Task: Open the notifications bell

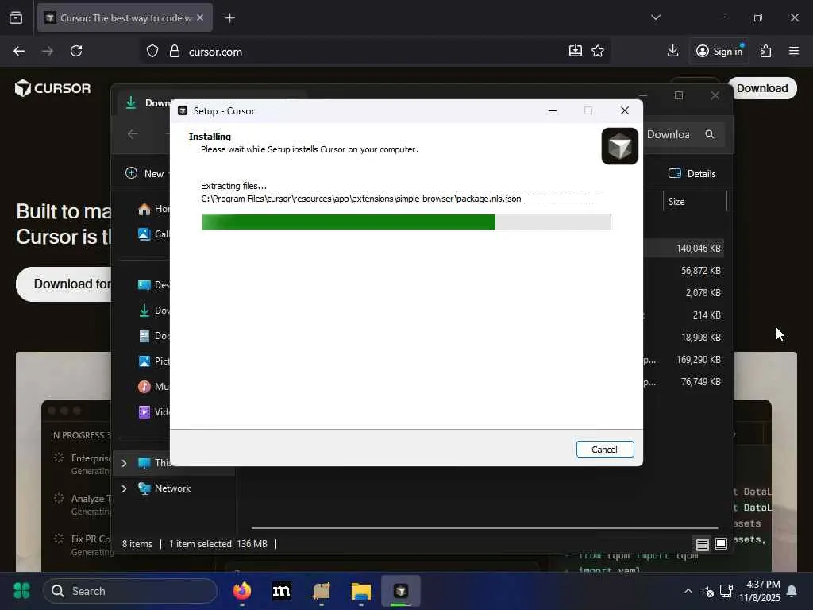Action: pyautogui.click(x=792, y=591)
